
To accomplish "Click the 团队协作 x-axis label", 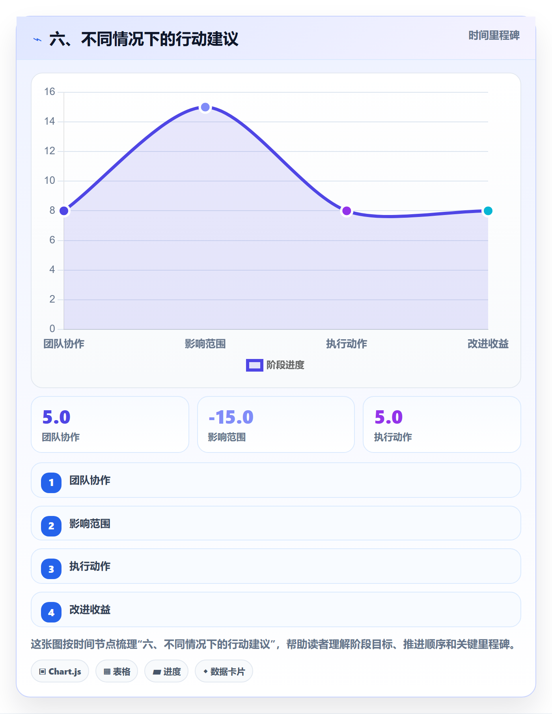I will tap(64, 344).
